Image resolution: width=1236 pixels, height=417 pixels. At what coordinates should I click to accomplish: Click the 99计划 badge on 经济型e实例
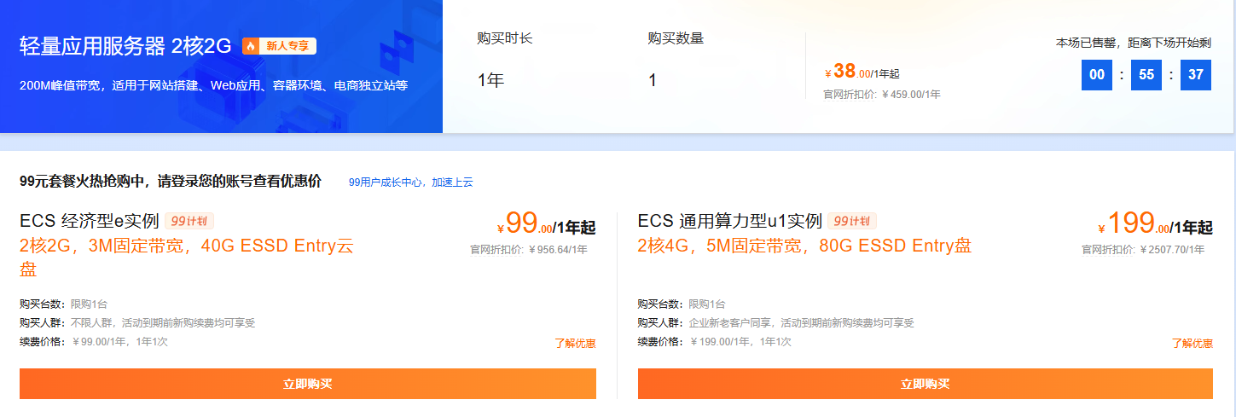point(189,222)
